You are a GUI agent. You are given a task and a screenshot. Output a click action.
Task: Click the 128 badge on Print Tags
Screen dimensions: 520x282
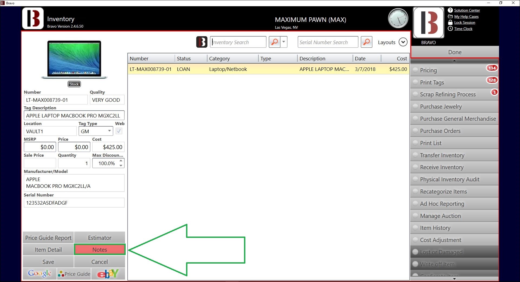pos(492,80)
